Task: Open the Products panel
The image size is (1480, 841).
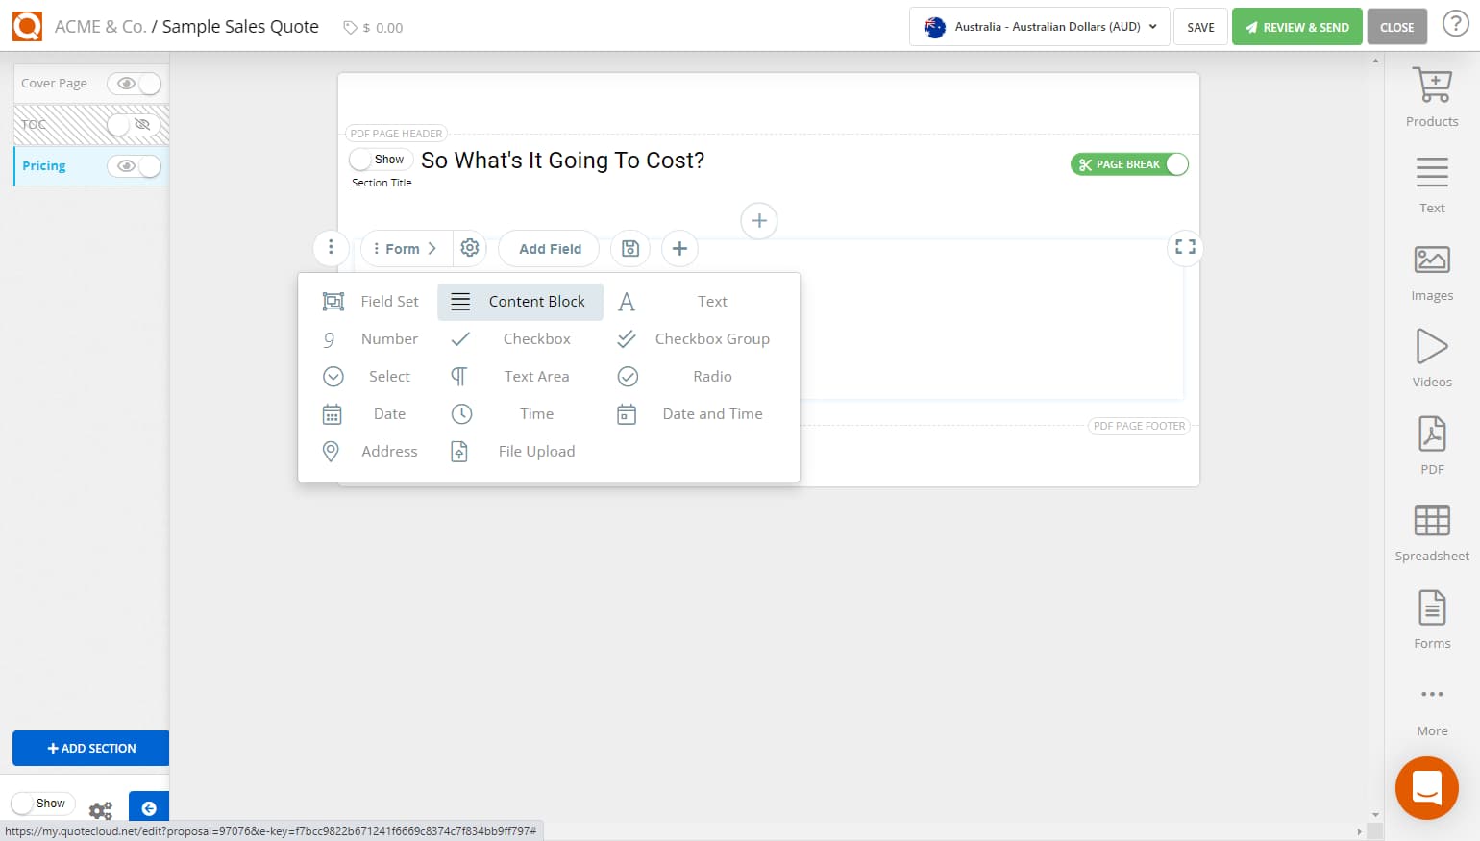Action: point(1431,96)
